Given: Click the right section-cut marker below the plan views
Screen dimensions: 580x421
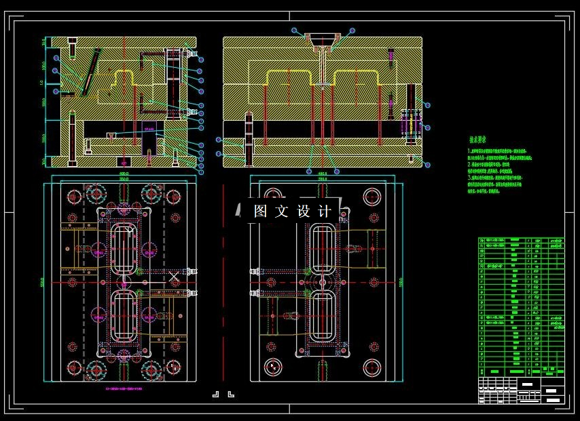Looking at the screenshot, I should tap(231, 394).
